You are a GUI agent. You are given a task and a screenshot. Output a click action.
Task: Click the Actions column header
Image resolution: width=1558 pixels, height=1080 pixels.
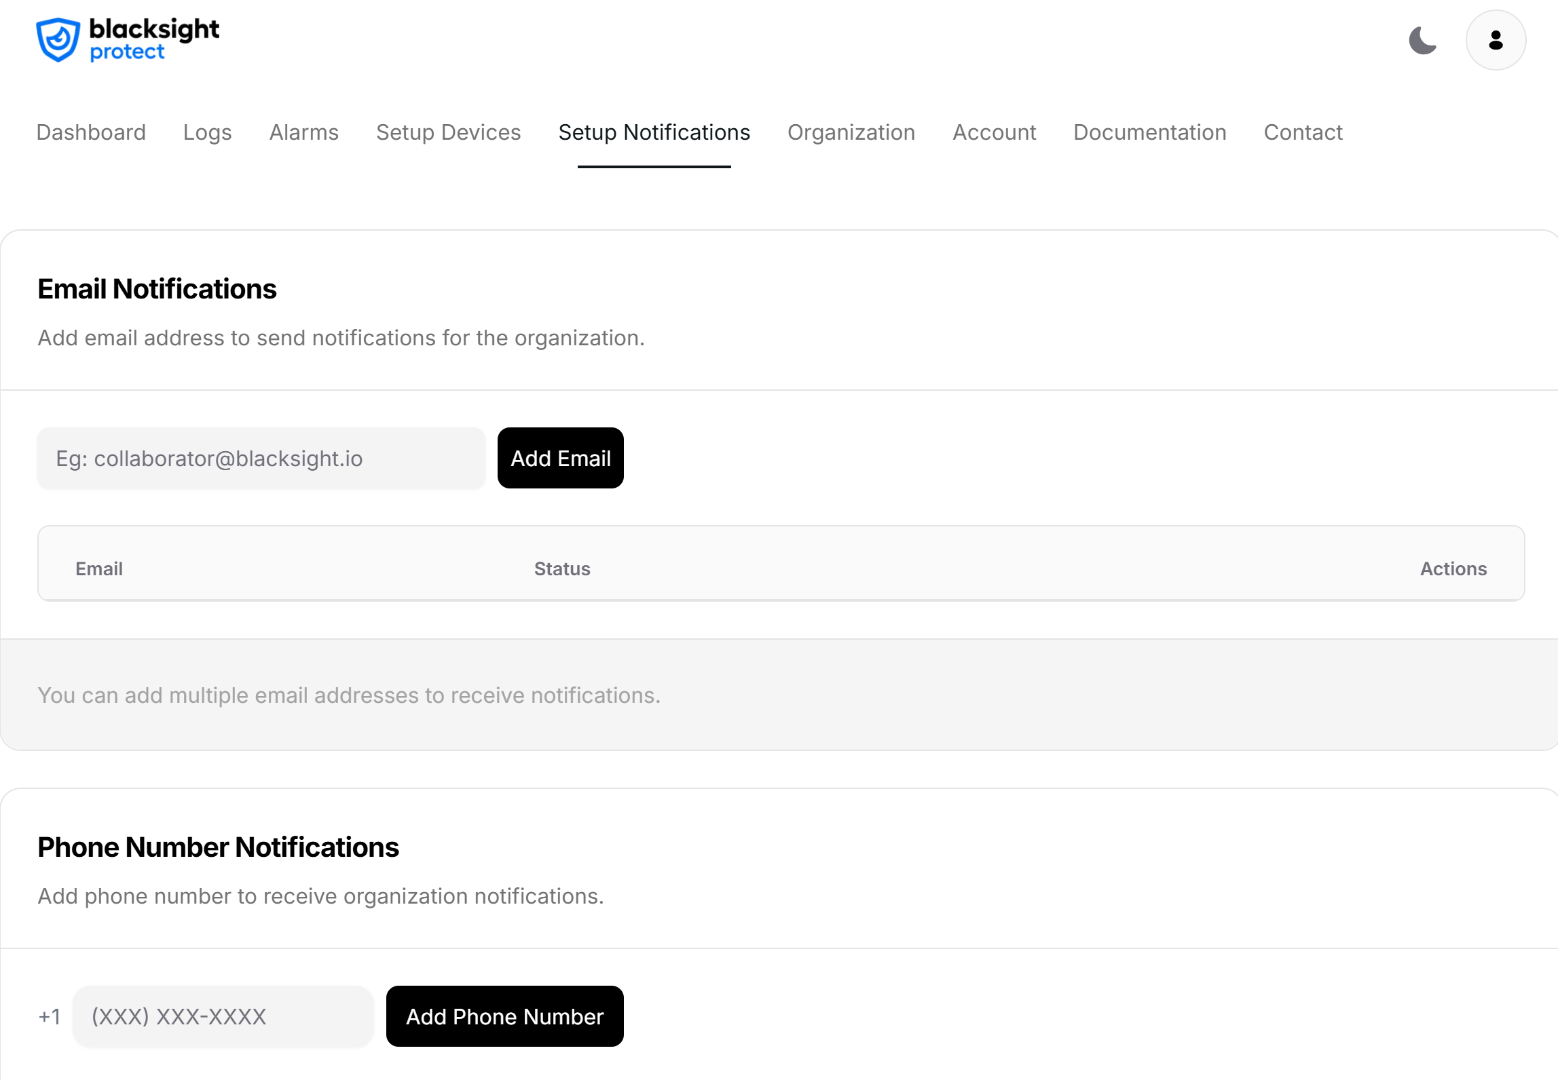1453,568
